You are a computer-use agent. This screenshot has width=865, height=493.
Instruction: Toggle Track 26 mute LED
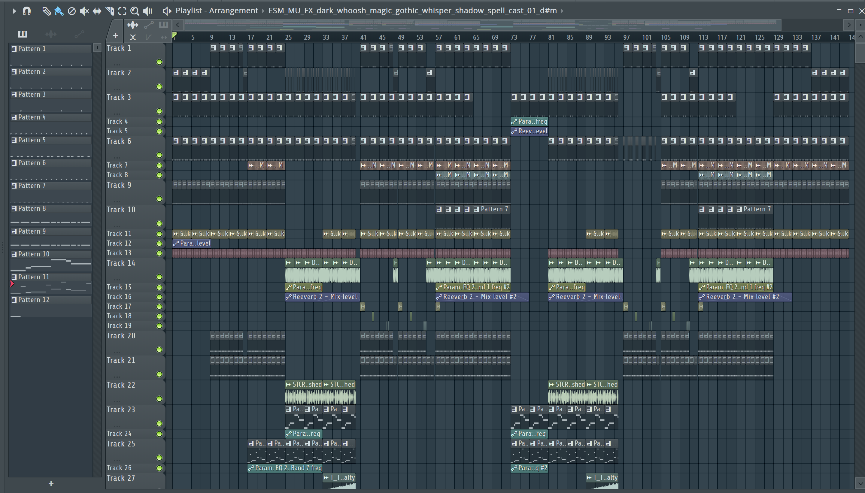[x=159, y=468]
